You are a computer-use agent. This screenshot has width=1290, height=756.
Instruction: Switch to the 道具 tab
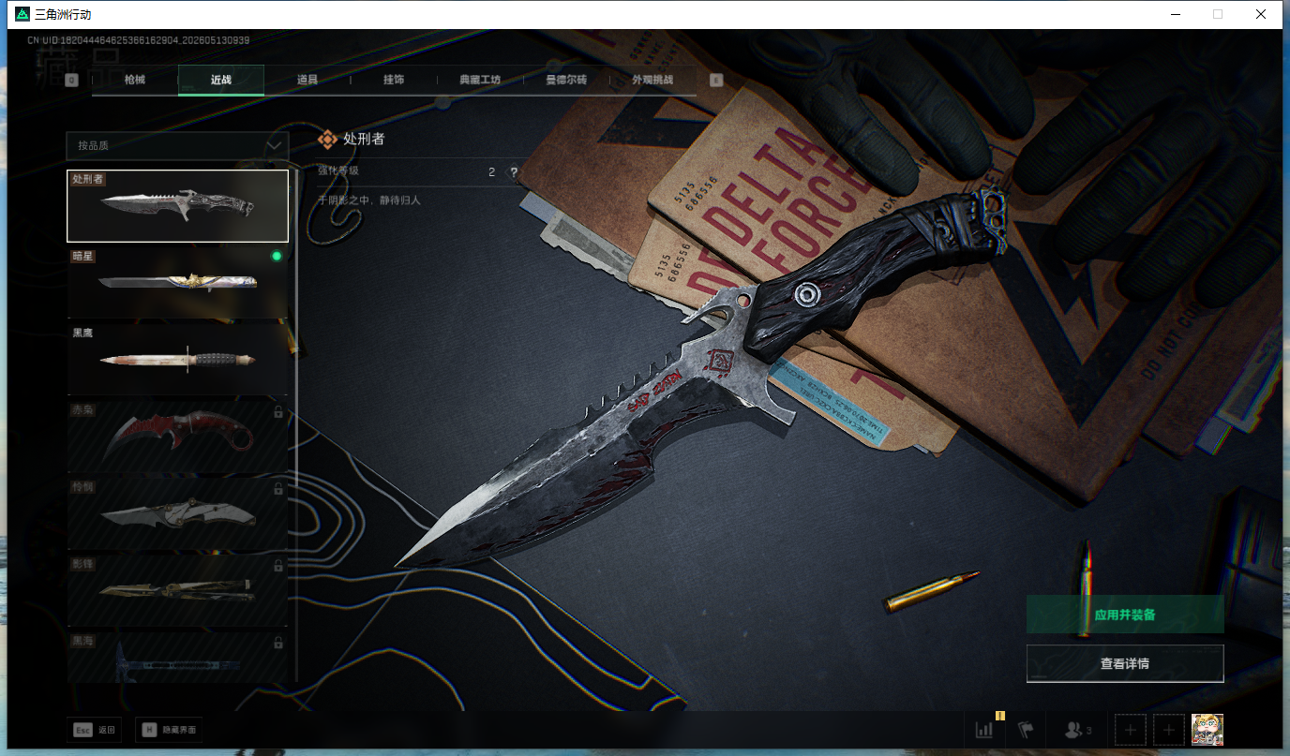point(307,80)
